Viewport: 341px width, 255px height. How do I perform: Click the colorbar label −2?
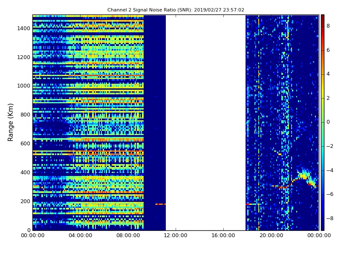[x=329, y=146]
